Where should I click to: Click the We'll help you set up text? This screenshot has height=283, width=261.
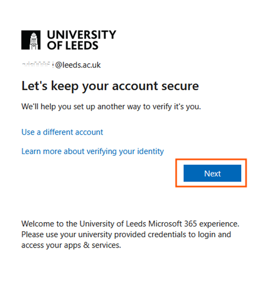point(111,107)
